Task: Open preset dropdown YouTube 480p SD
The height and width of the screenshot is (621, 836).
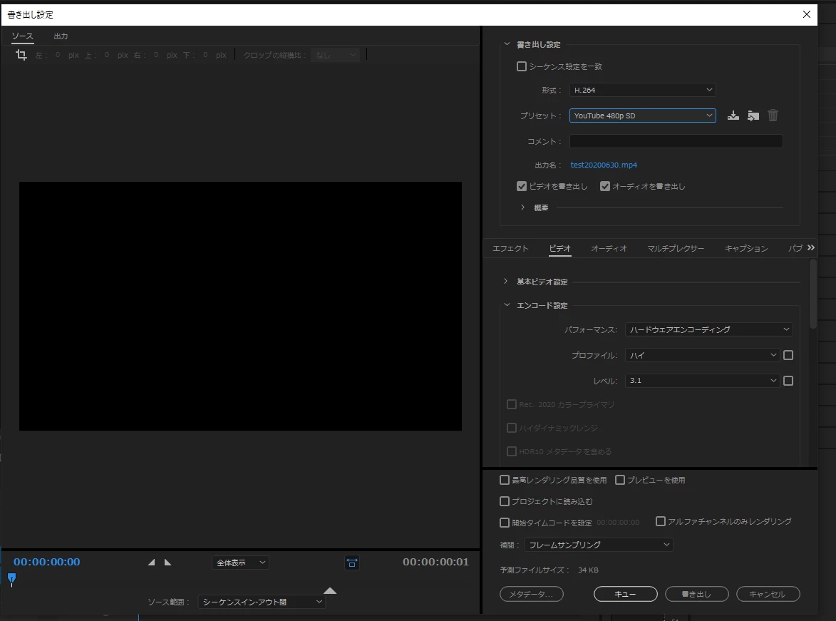Action: (x=642, y=116)
